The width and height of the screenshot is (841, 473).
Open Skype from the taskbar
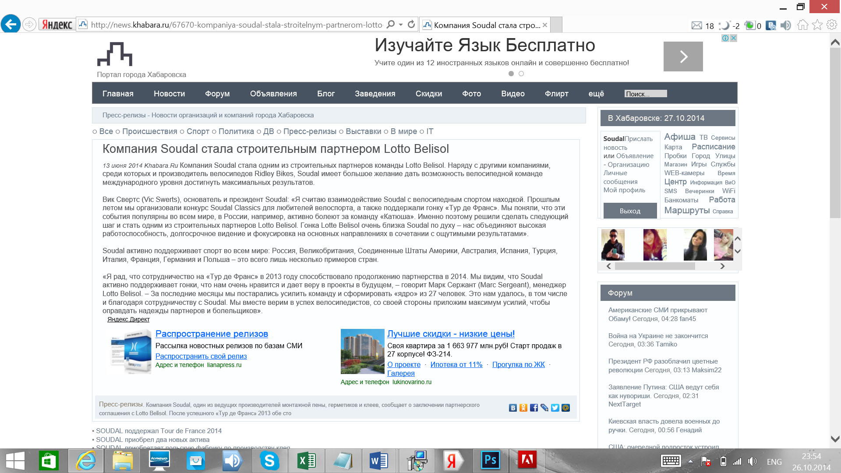tap(269, 461)
